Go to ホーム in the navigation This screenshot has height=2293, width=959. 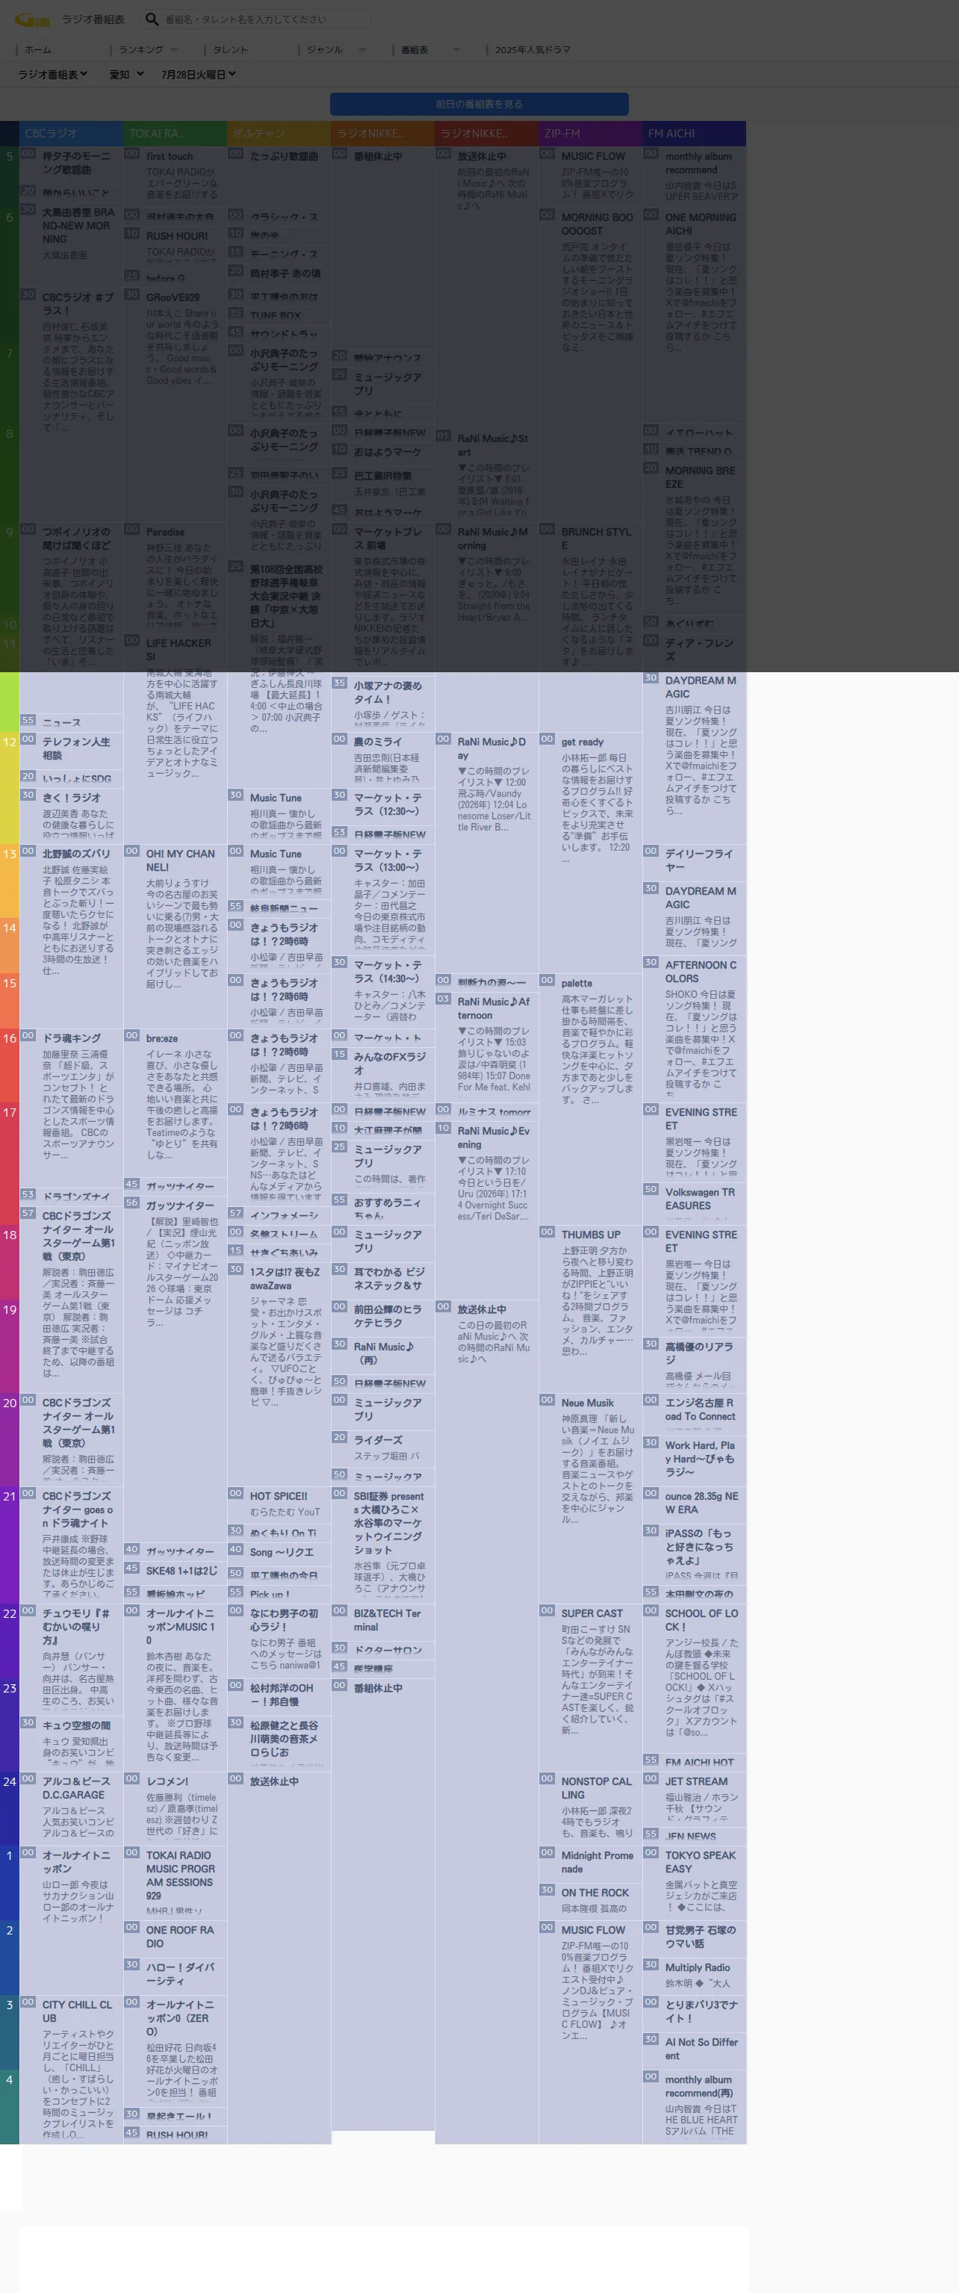coord(37,50)
